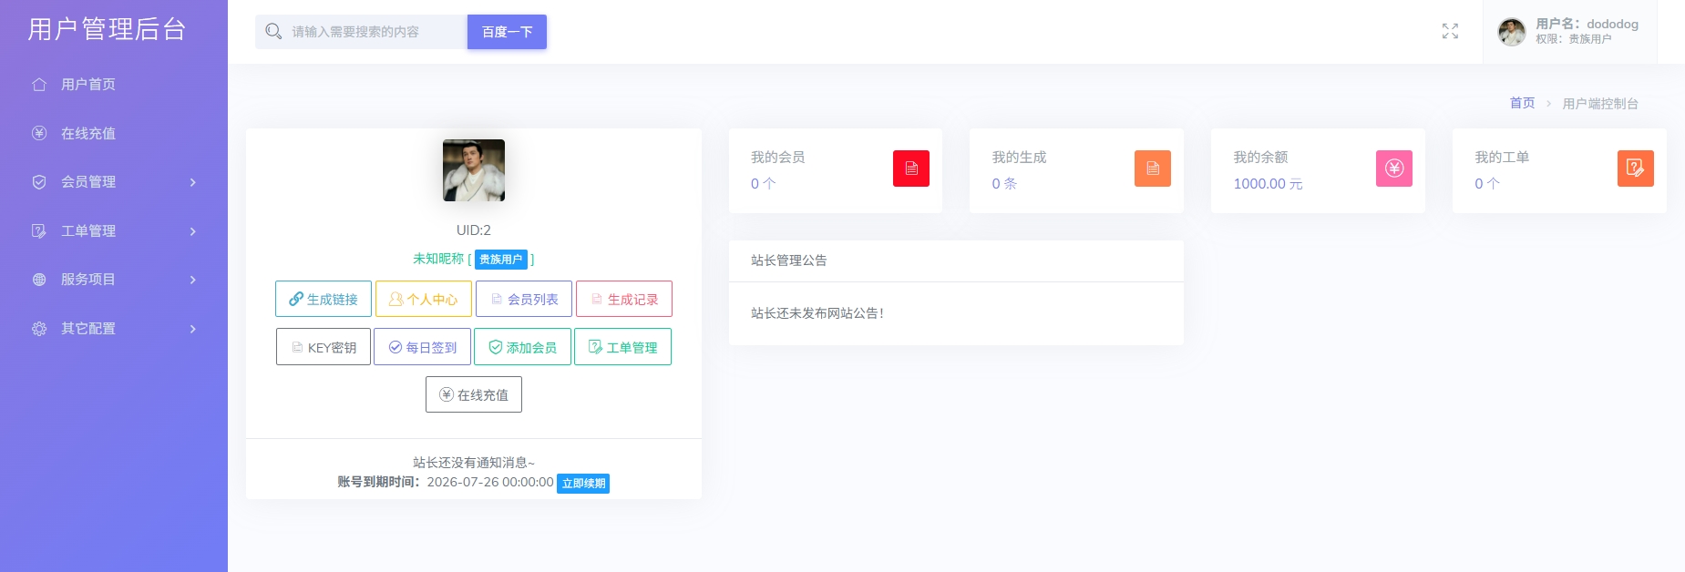Screen dimensions: 1685x572
Task: View 生成记录 button
Action: 624,299
